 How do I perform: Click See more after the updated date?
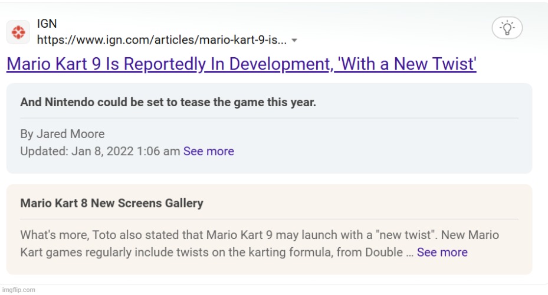208,151
